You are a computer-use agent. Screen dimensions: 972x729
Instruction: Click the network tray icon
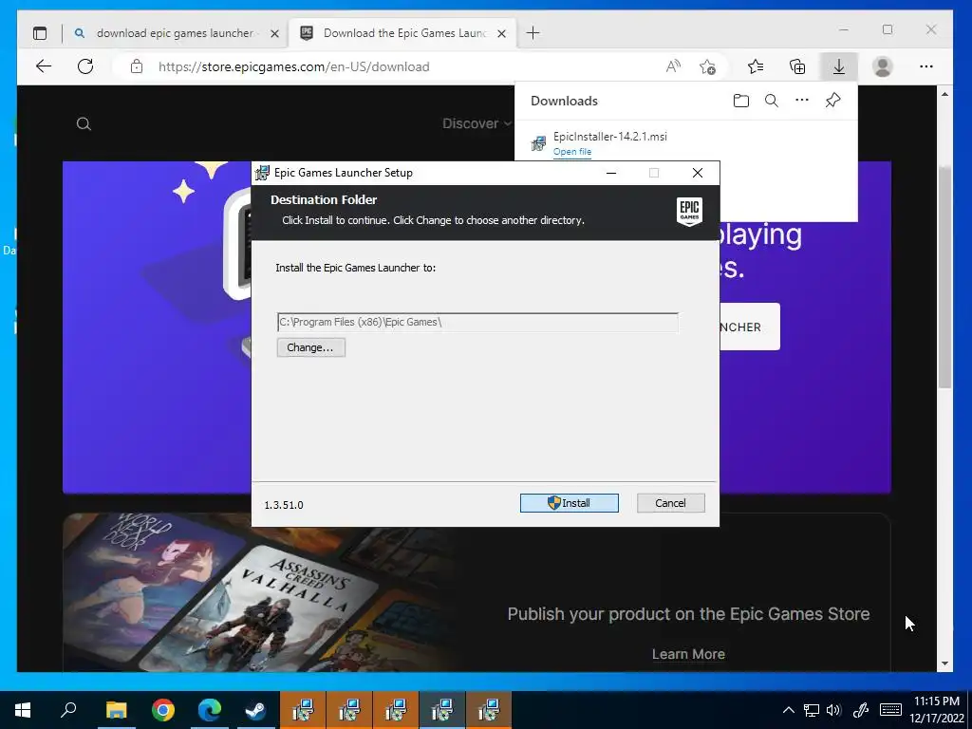812,710
